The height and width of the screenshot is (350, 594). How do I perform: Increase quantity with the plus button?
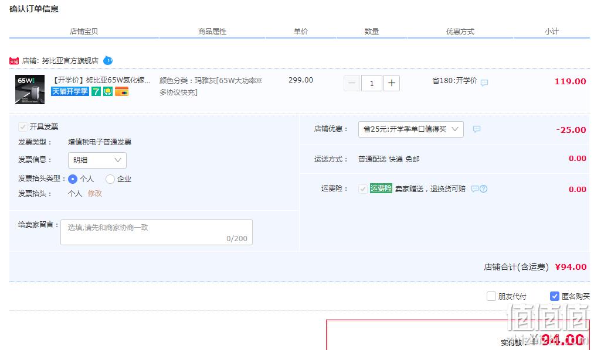(392, 83)
